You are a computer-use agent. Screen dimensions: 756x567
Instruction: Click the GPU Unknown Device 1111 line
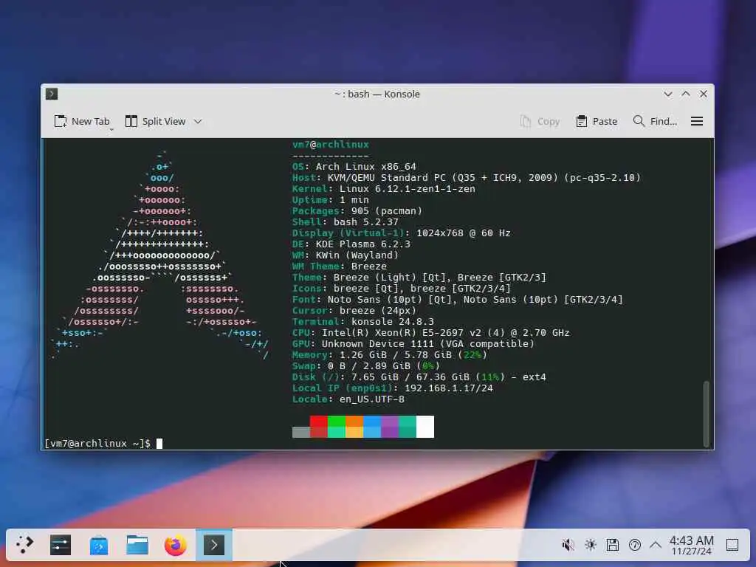tap(413, 344)
